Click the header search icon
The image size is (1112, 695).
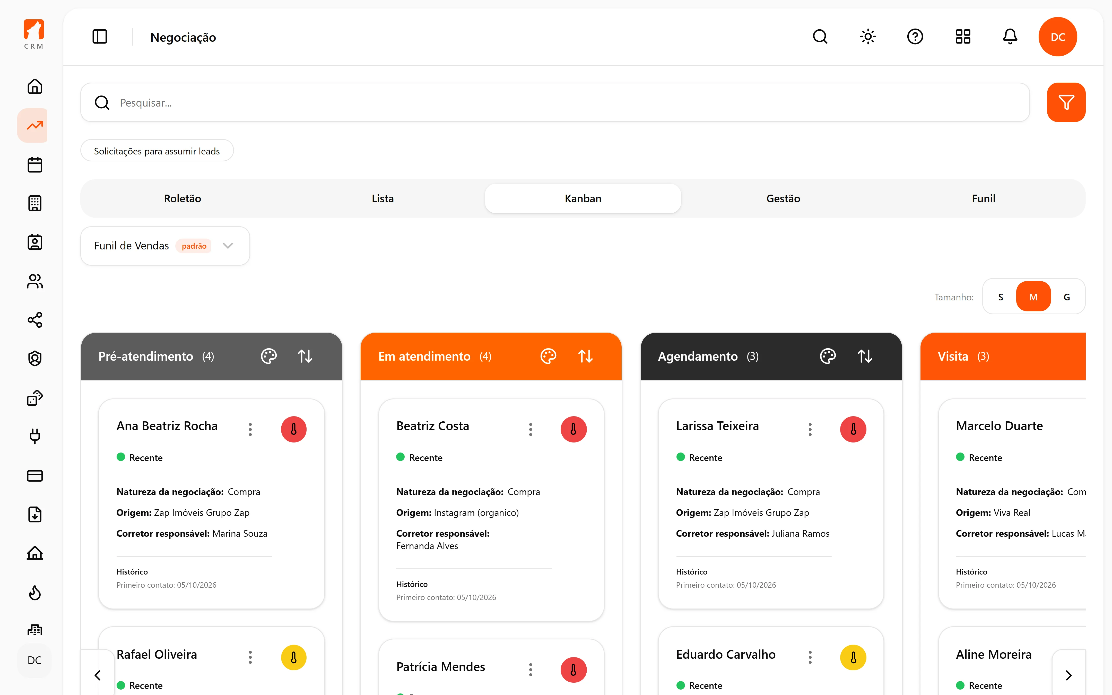tap(820, 37)
